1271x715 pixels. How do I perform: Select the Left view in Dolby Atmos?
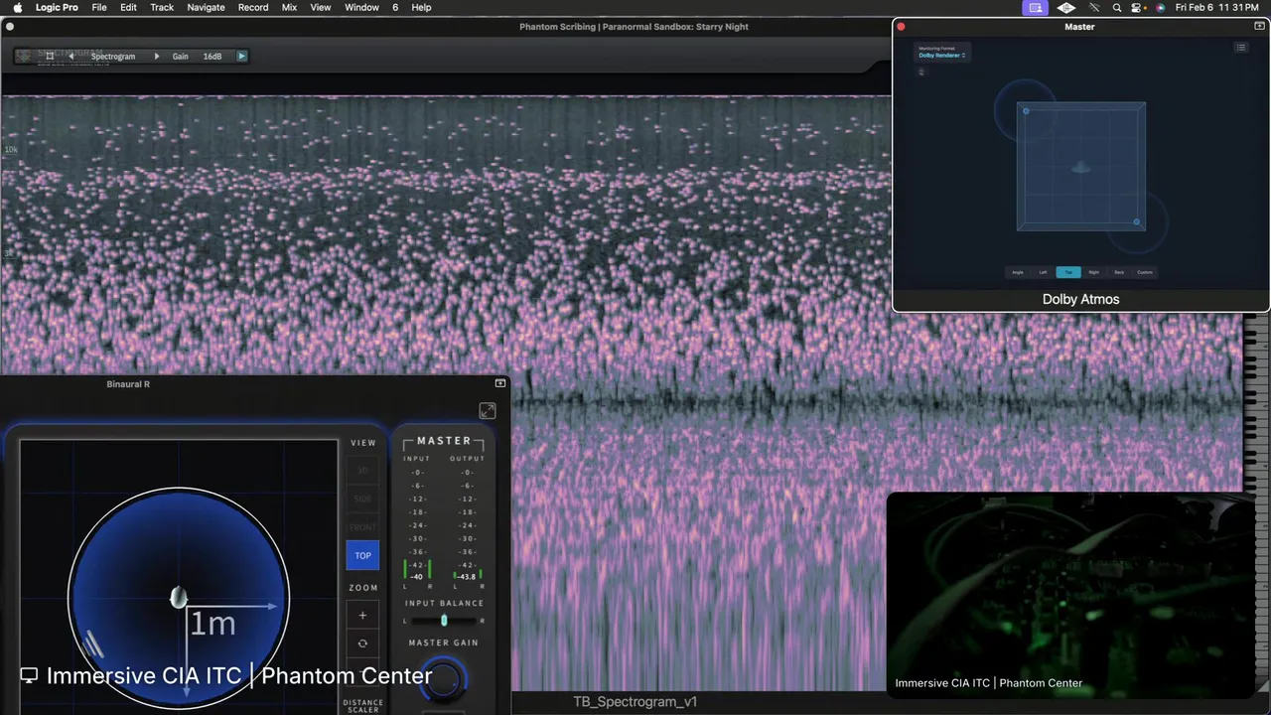coord(1043,272)
